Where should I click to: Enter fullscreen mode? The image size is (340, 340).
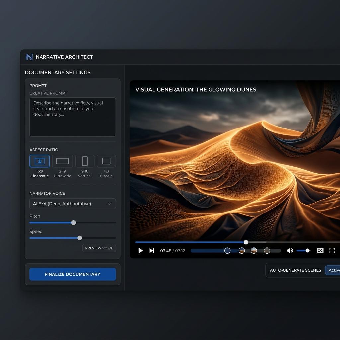coord(332,251)
